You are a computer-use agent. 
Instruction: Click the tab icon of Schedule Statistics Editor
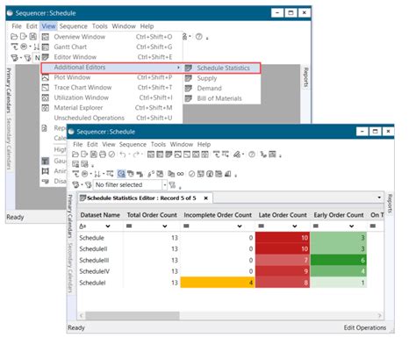tap(82, 198)
